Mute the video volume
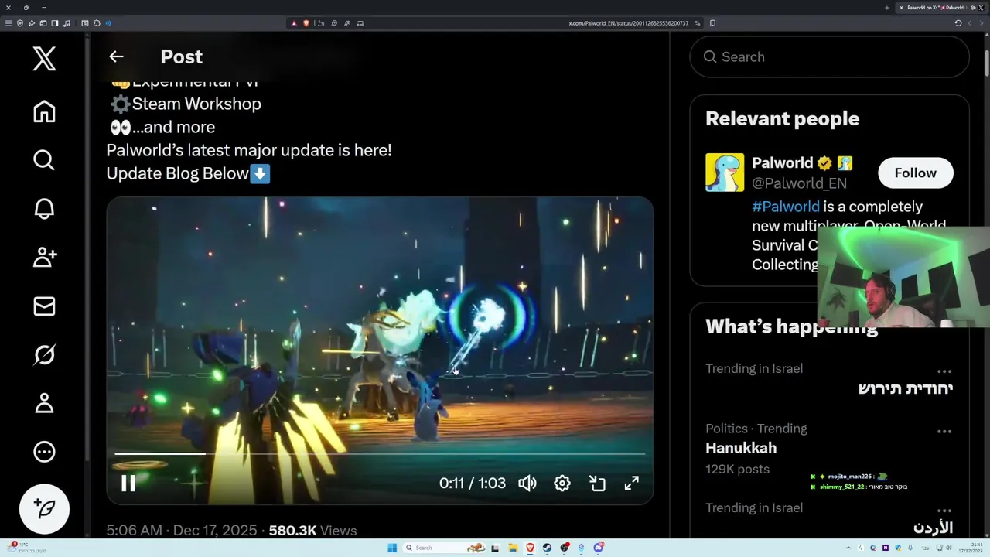990x557 pixels. 527,484
